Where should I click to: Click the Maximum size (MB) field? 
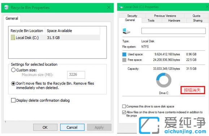[x=76, y=75]
